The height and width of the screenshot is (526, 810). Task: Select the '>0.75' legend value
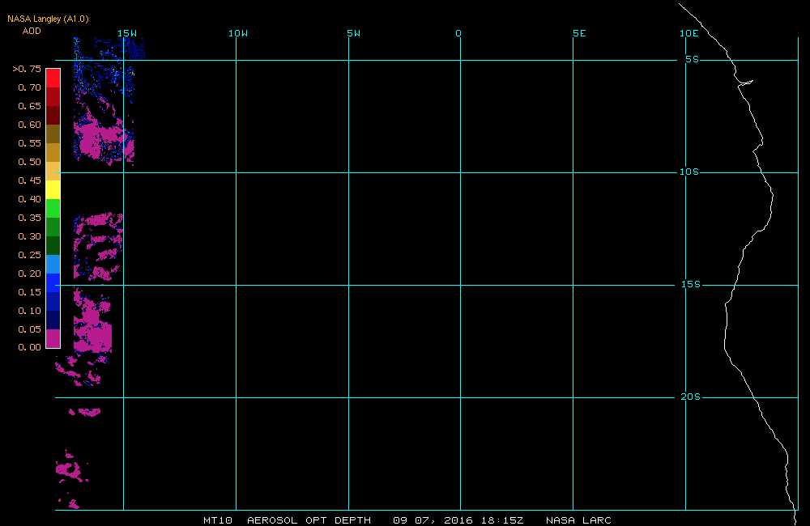[27, 69]
